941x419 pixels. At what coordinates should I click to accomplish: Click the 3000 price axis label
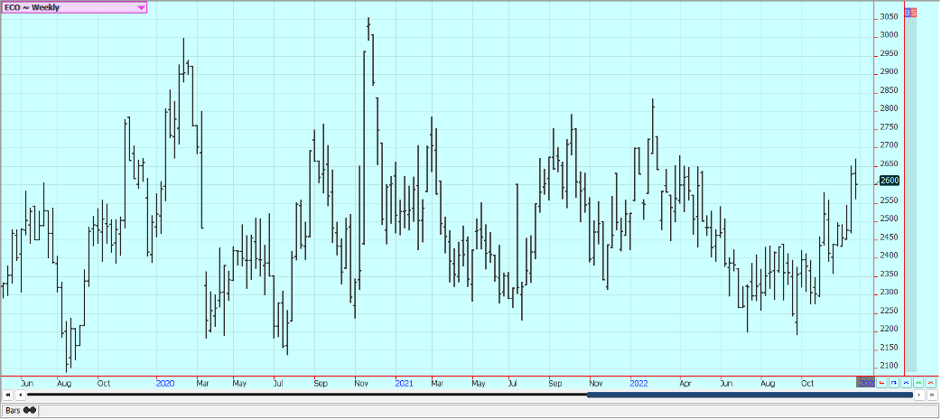click(x=890, y=35)
